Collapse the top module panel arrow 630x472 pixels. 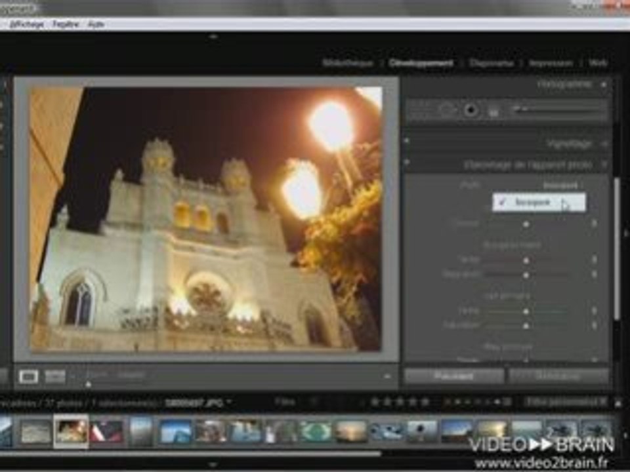[213, 37]
